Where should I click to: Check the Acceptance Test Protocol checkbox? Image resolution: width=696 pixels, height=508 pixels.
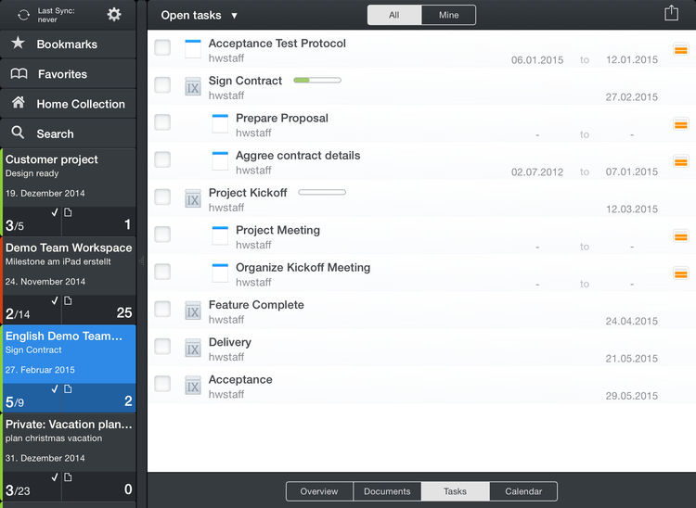point(162,47)
